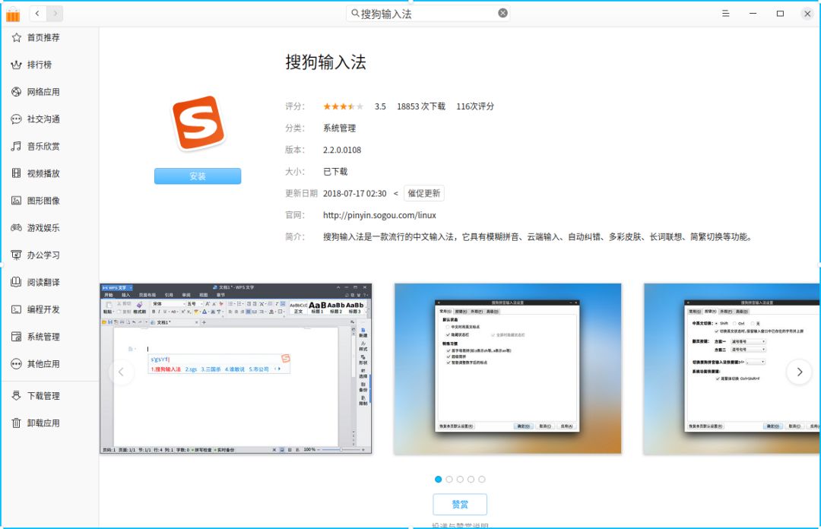Open the pinyin.sogou.com/linux website link
Viewport: 821px width, 529px height.
[x=379, y=215]
